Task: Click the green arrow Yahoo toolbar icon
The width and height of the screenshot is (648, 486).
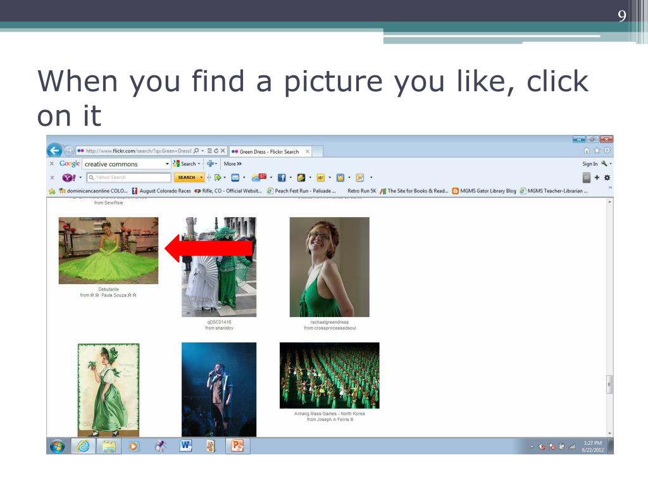Action: coord(218,178)
